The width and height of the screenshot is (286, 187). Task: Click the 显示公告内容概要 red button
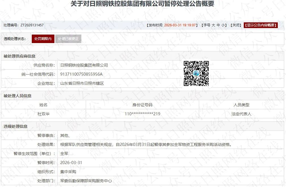coord(261,25)
